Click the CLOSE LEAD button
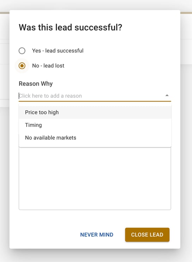This screenshot has width=192, height=262. pyautogui.click(x=147, y=234)
